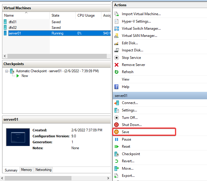Click the Connect icon under server01
The height and width of the screenshot is (181, 207).
117,103
